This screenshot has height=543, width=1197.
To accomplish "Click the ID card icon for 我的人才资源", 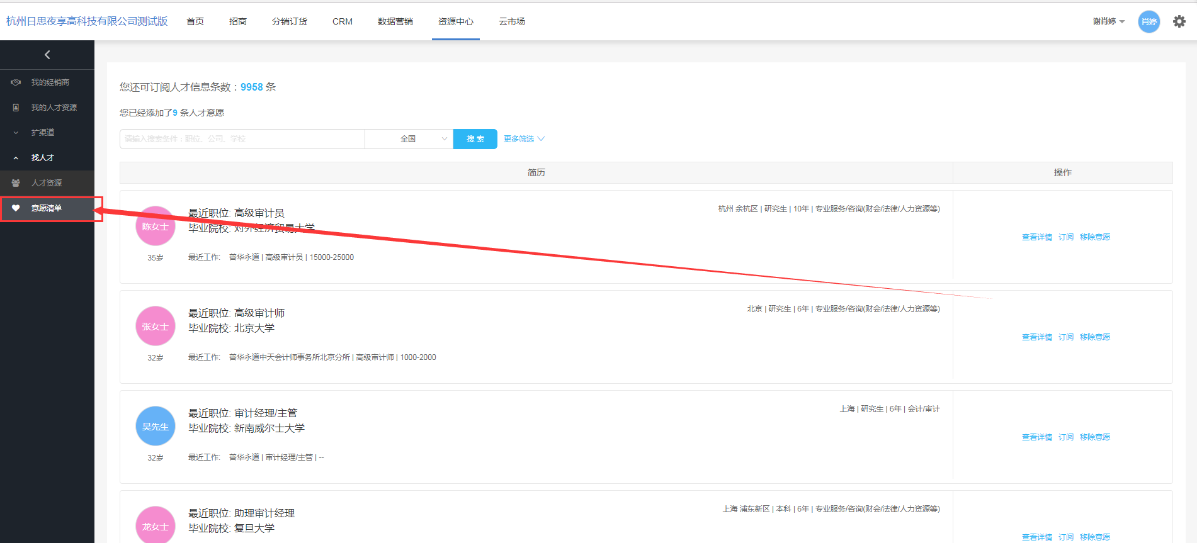I will (16, 108).
